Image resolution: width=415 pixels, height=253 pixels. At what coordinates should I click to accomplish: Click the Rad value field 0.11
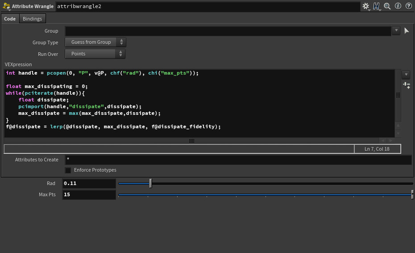89,184
